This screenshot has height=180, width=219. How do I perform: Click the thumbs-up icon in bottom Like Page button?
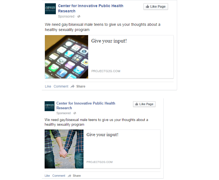[137, 104]
